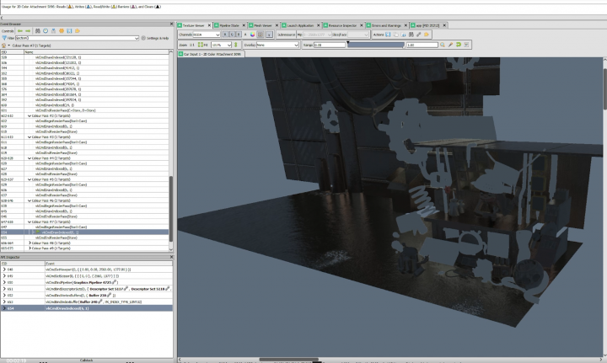Open the Overlay dropdown set to None
607x363 pixels.
pos(277,45)
